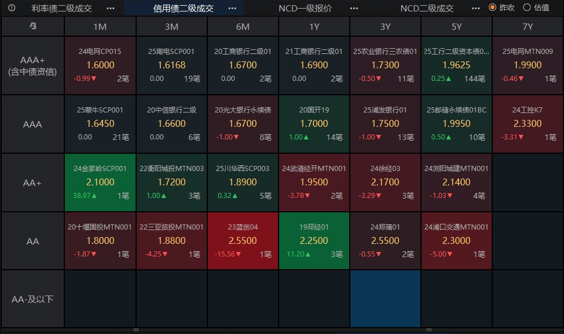Open more options next to 利率债二级成交
The height and width of the screenshot is (334, 564).
(110, 8)
